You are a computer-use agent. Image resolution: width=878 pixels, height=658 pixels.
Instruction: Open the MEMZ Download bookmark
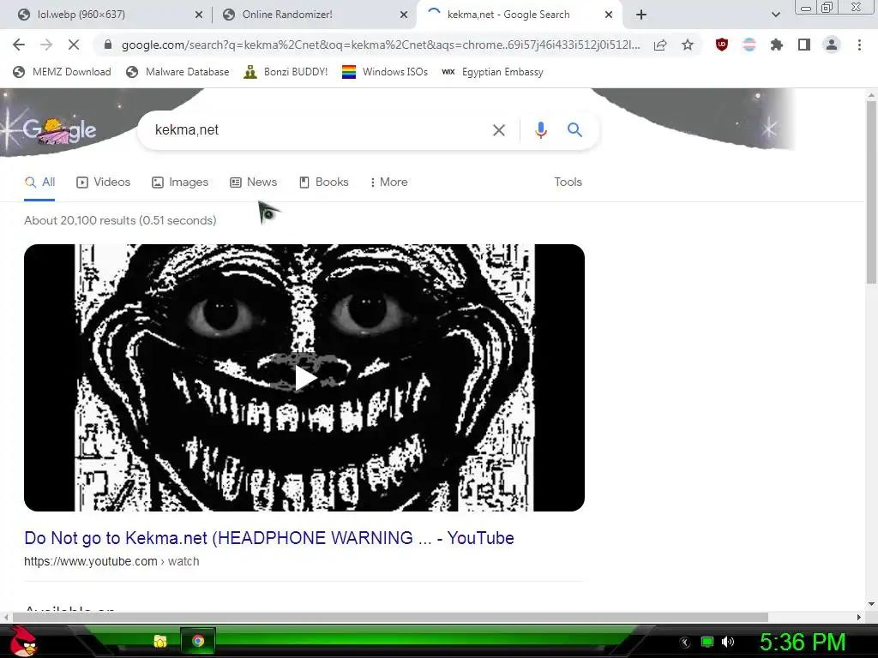pyautogui.click(x=62, y=72)
